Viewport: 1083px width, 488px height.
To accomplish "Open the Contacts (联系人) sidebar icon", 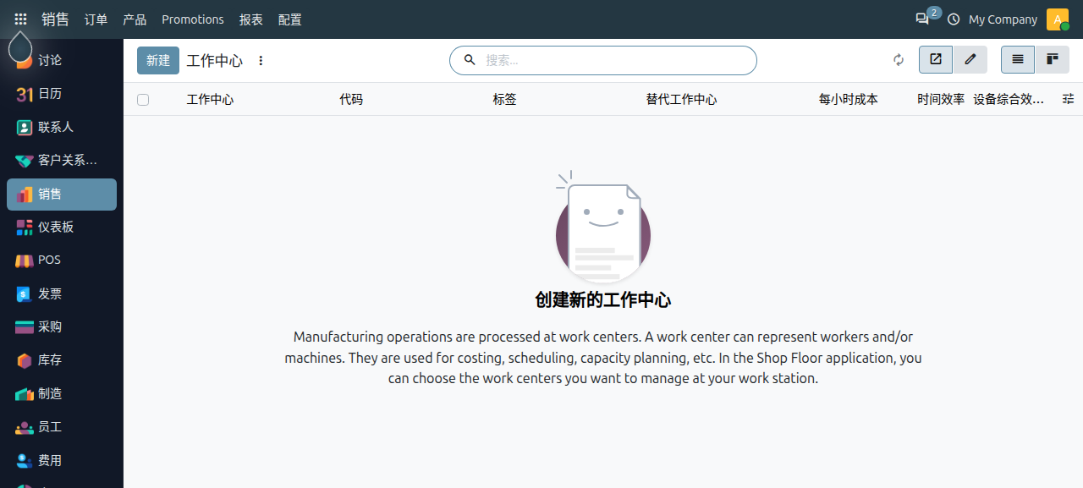I will 25,127.
